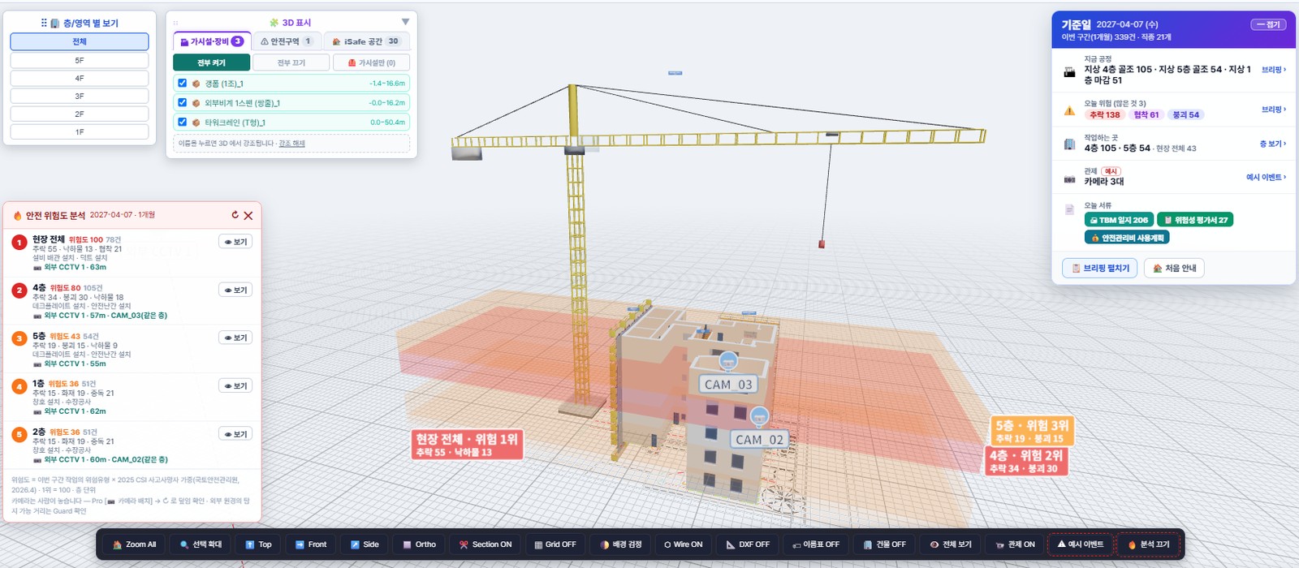The width and height of the screenshot is (1299, 568).
Task: Select the 가시설·장비 tab
Action: pos(212,41)
